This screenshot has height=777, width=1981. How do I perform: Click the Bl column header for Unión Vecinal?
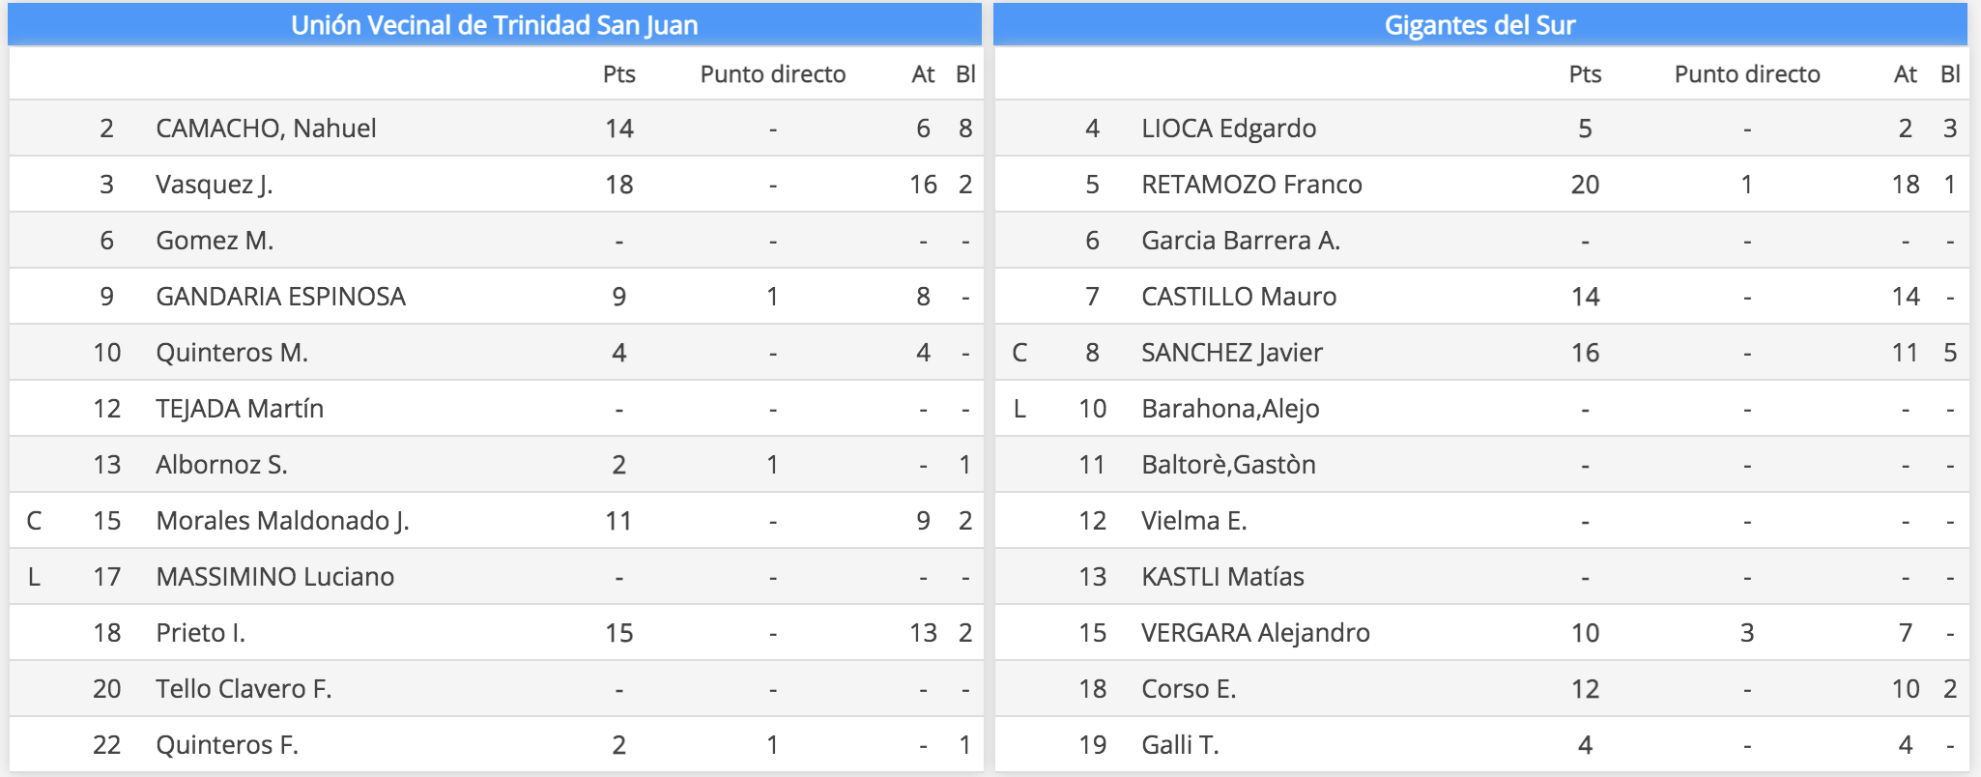(x=965, y=74)
